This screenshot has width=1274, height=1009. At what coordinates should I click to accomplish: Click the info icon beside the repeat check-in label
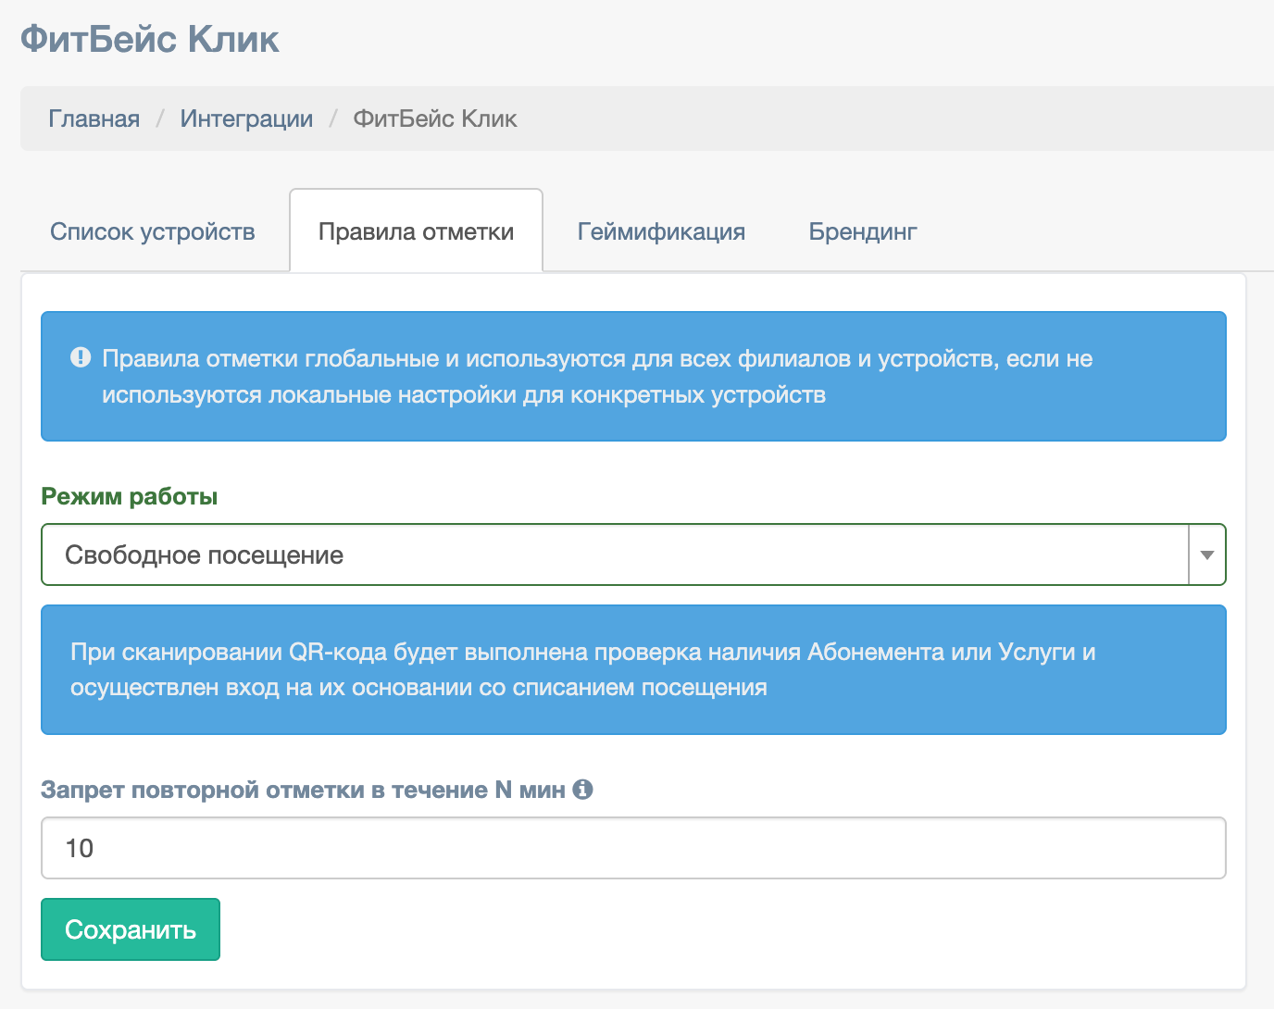click(582, 790)
